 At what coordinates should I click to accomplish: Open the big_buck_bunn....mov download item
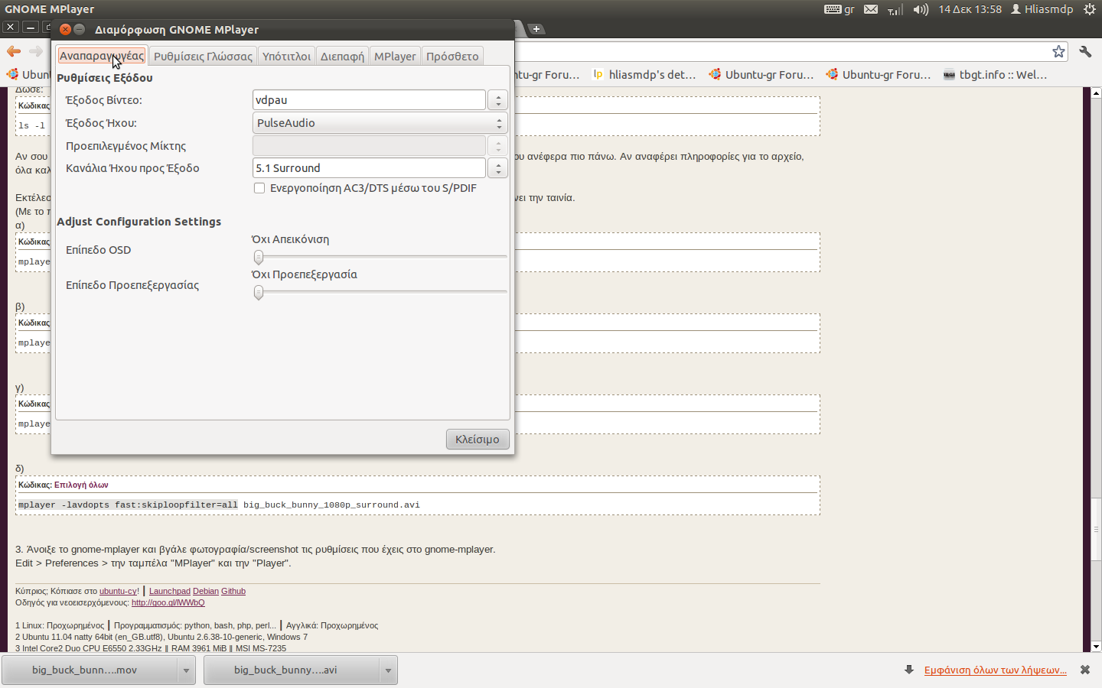pos(90,670)
